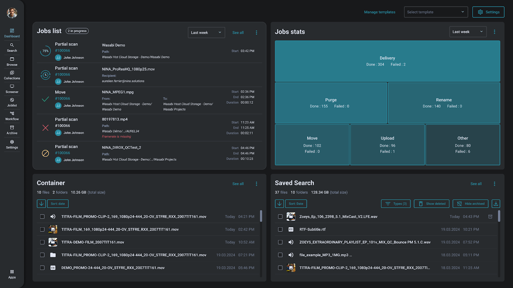Open Jobs stats Last week dropdown
The height and width of the screenshot is (288, 513).
click(x=467, y=32)
